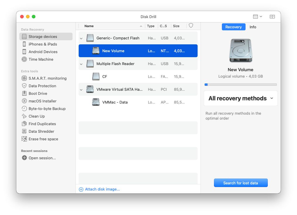Click the disk usage progress bar

click(241, 85)
